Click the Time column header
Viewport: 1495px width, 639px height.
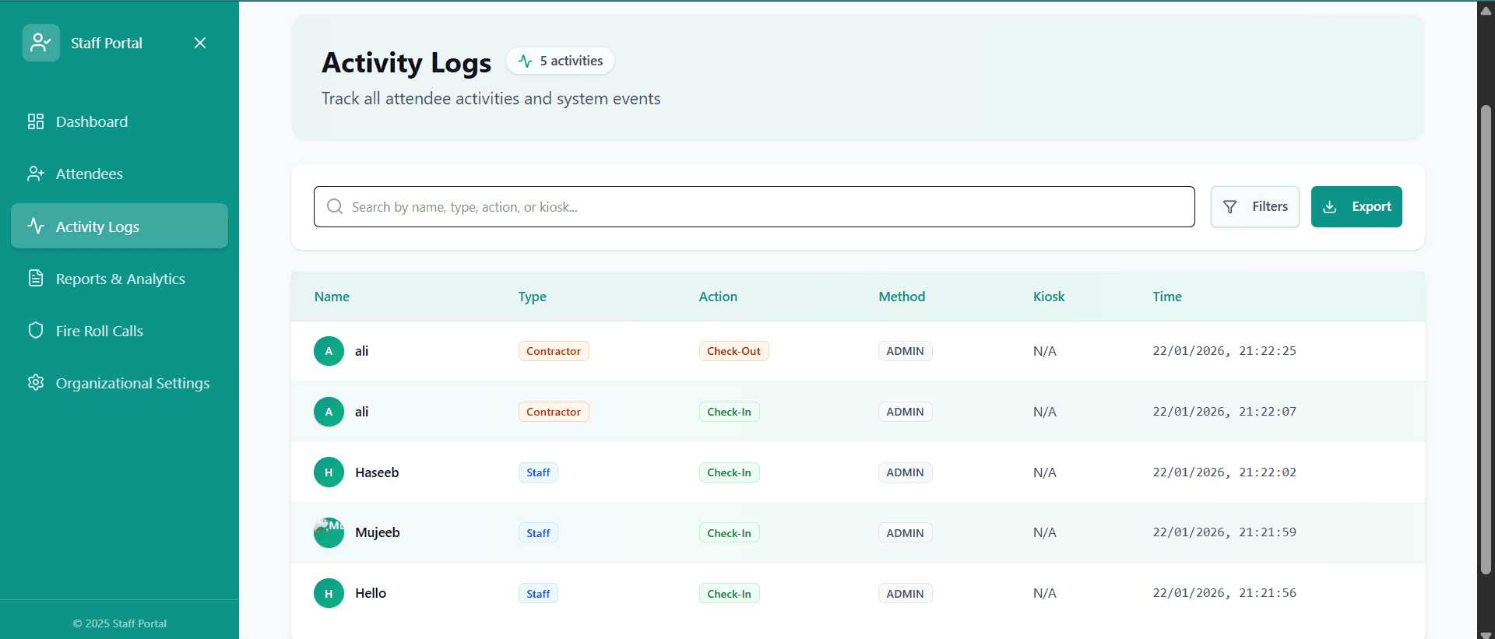(x=1167, y=297)
